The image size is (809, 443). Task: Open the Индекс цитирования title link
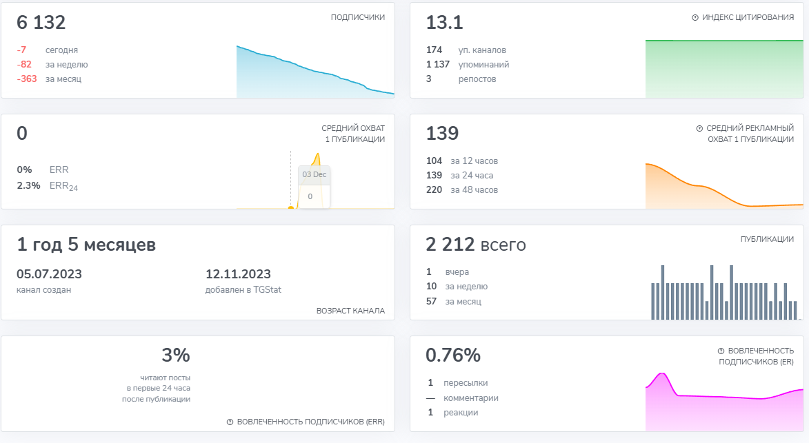[748, 17]
